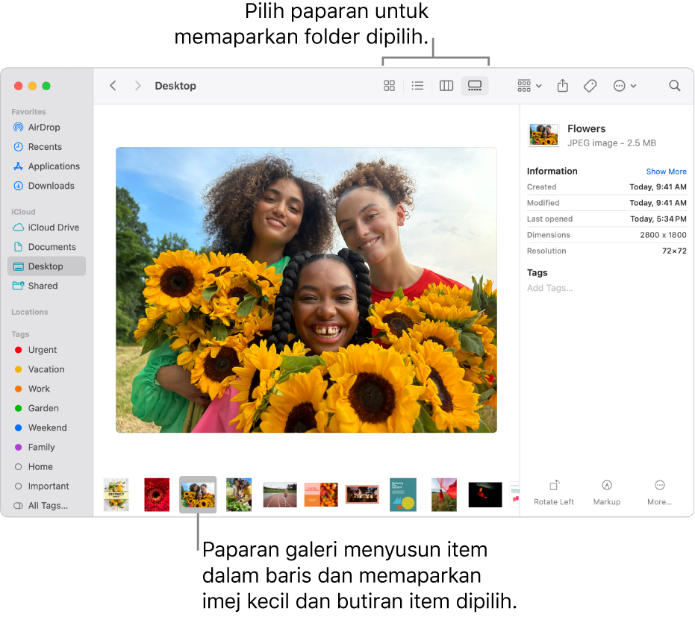Click the Add Tags field

click(x=550, y=288)
